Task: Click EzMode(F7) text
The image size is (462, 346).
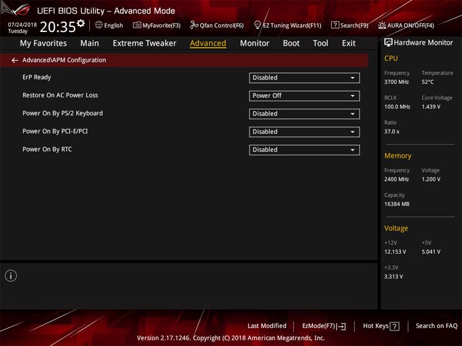Action: click(x=319, y=326)
